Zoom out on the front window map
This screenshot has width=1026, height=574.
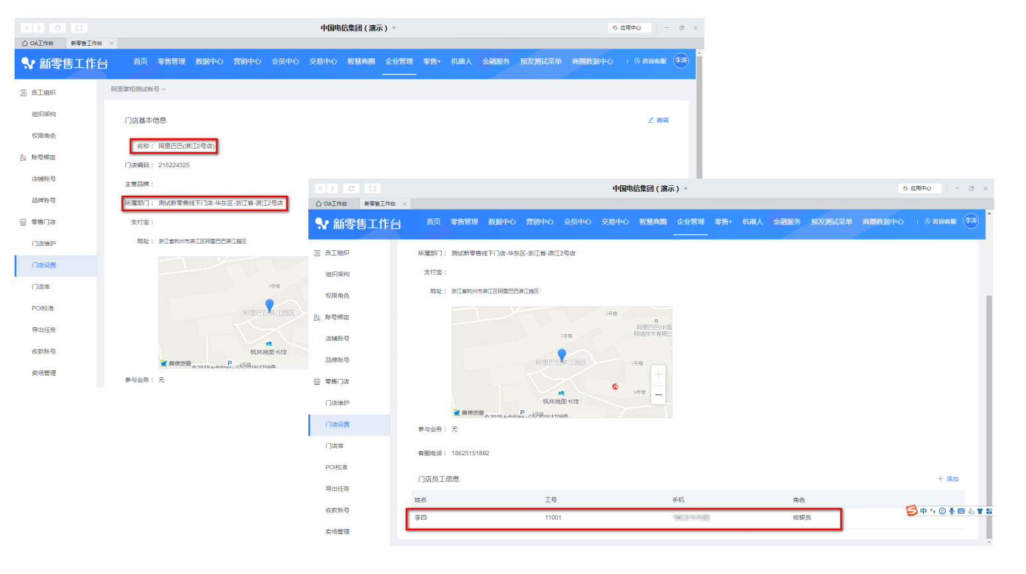point(658,394)
